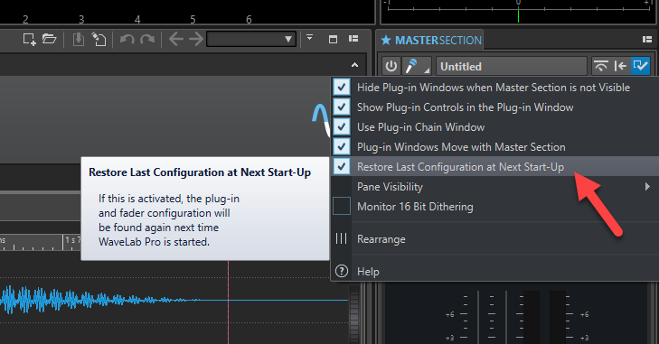Viewport: 659px width, 344px height.
Task: Redo the last action
Action: 147,40
